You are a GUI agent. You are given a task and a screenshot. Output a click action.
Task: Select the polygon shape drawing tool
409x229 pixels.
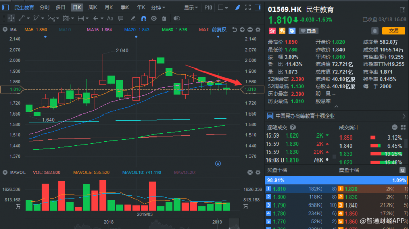pyautogui.click(x=36, y=18)
